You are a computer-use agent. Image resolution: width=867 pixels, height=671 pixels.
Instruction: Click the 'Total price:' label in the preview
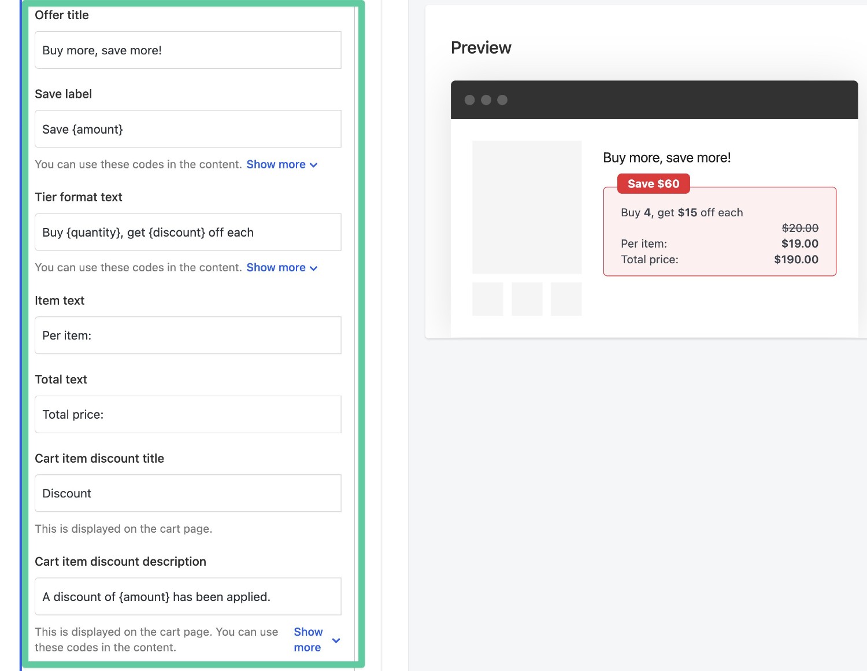pos(650,259)
